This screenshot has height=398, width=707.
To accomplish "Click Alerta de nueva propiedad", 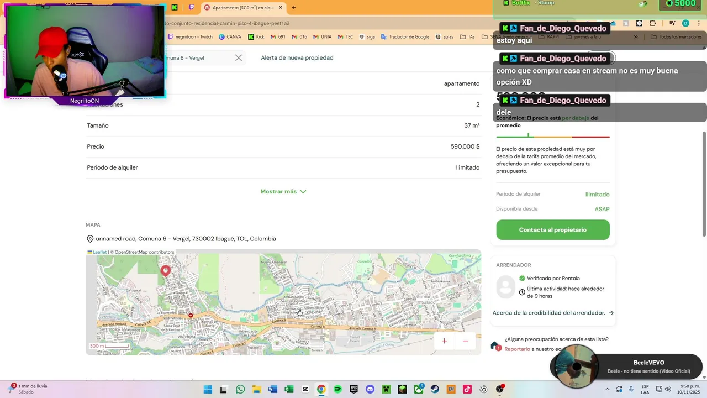I will coord(297,57).
